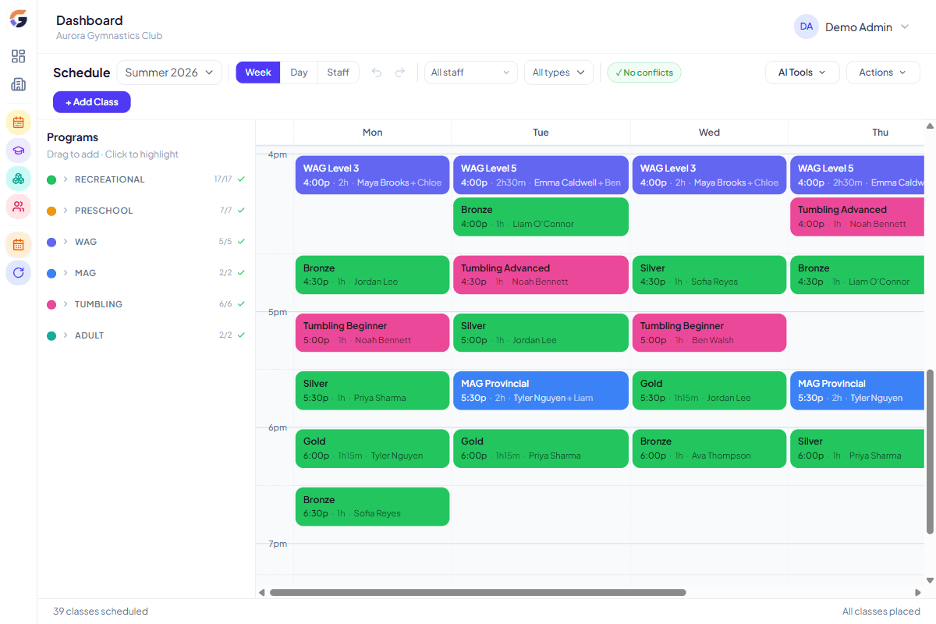Open the orange calendar sidebar icon
This screenshot has width=936, height=624.
[19, 245]
